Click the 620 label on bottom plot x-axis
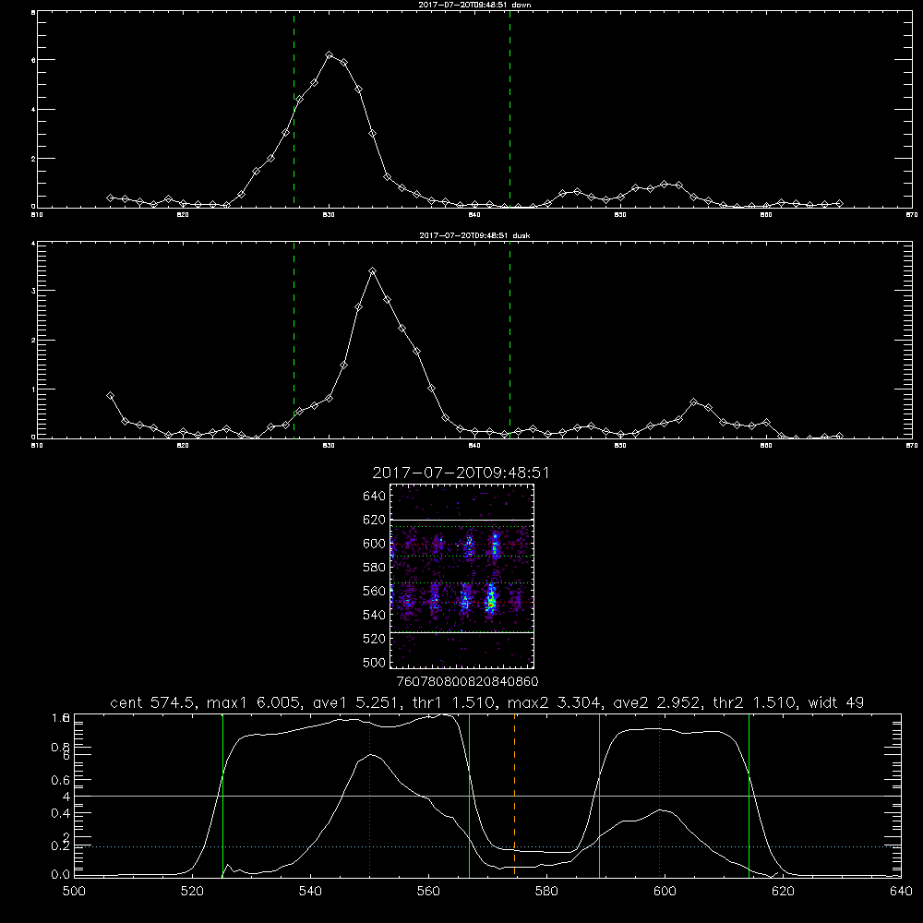 point(783,892)
